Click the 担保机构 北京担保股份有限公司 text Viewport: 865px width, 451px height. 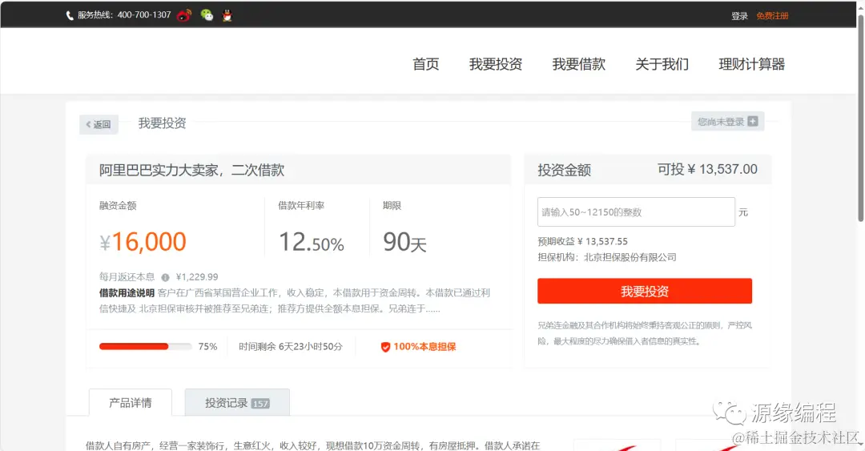point(607,257)
